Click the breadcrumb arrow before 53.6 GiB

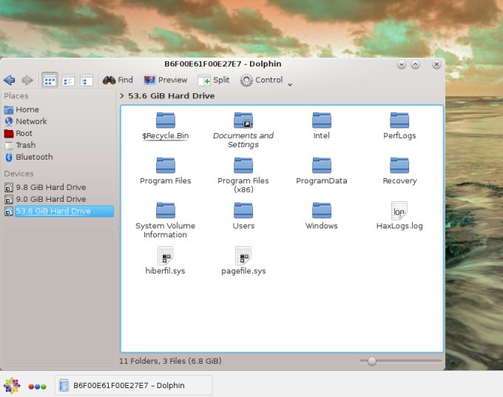[122, 95]
